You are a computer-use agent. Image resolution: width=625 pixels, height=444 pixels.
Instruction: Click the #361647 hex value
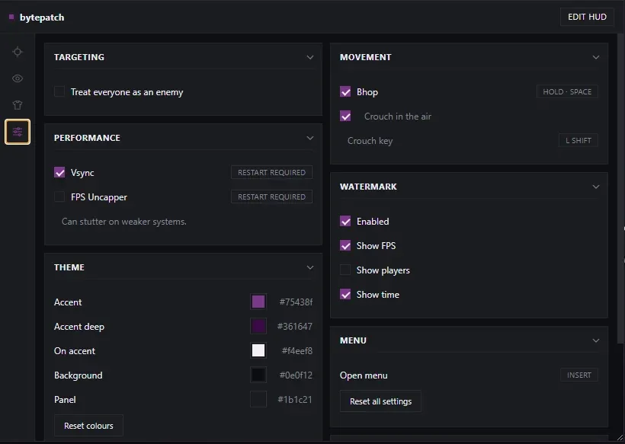pyautogui.click(x=295, y=327)
